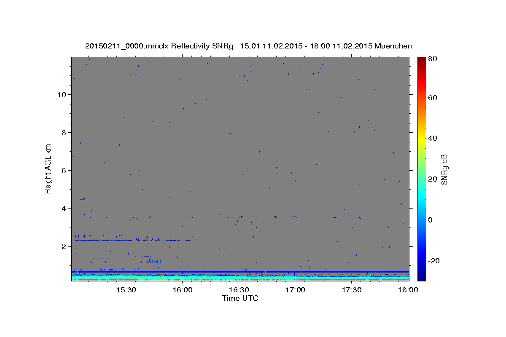The image size is (506, 337).
Task: Click the solid blue line below 1 km
Action: click(x=240, y=272)
